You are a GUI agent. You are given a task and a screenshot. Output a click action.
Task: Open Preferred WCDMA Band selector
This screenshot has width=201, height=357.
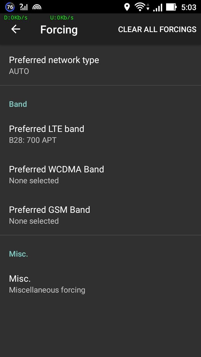[100, 175]
